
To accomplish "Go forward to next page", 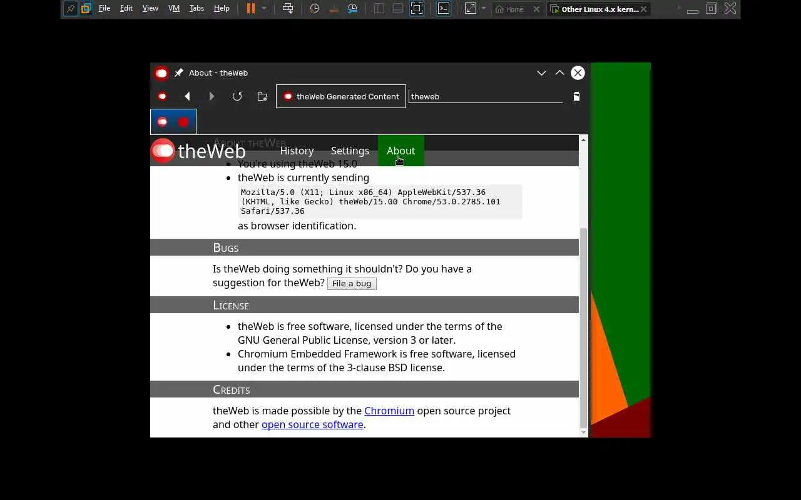I will pos(212,96).
